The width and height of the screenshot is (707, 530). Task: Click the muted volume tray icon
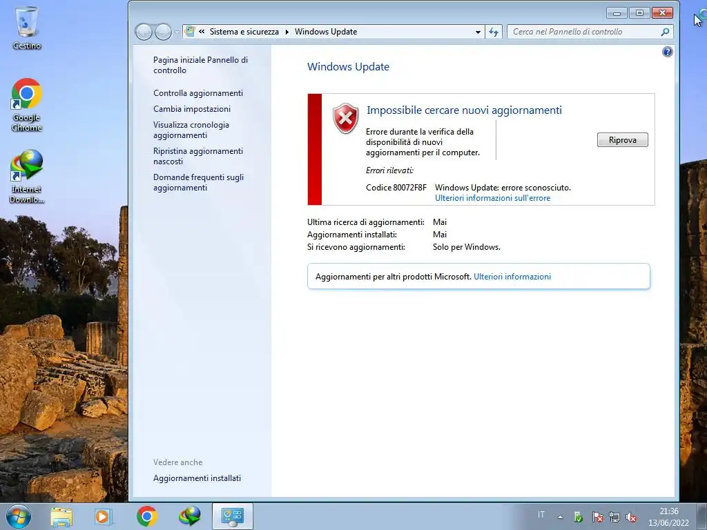click(631, 517)
